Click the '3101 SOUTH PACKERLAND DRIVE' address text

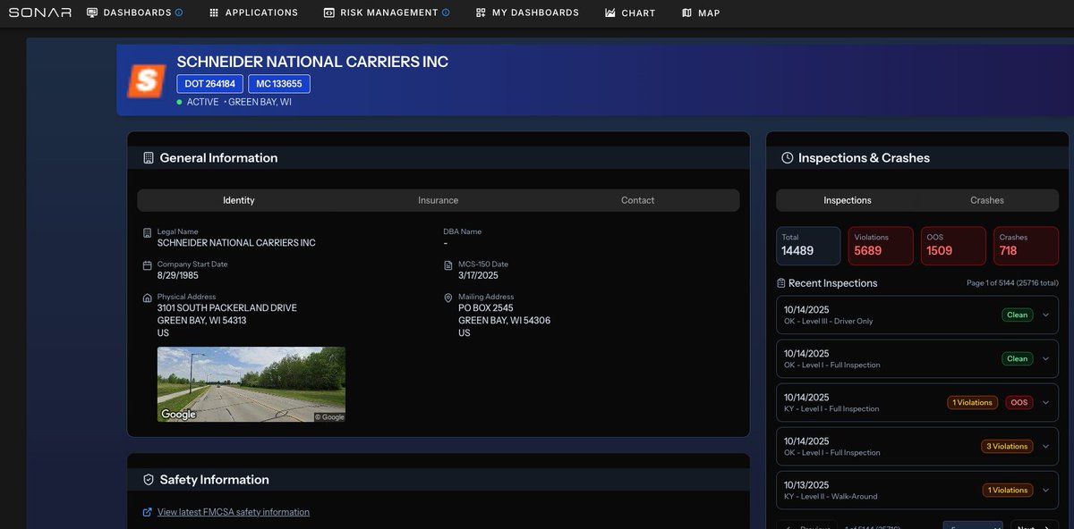[x=227, y=308]
